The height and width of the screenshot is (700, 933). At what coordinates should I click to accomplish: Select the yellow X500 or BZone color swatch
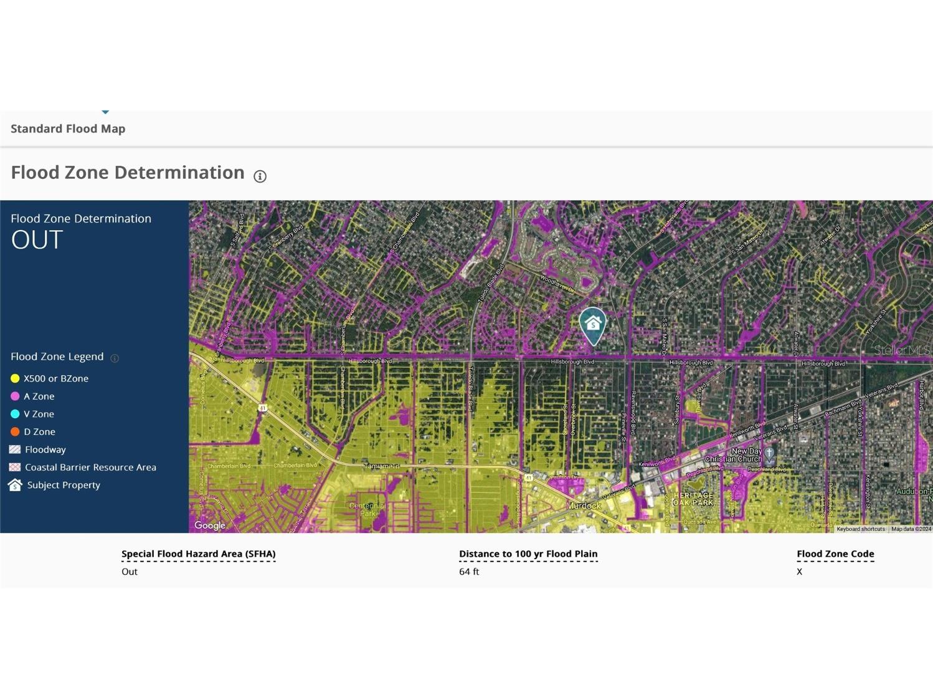coord(14,378)
